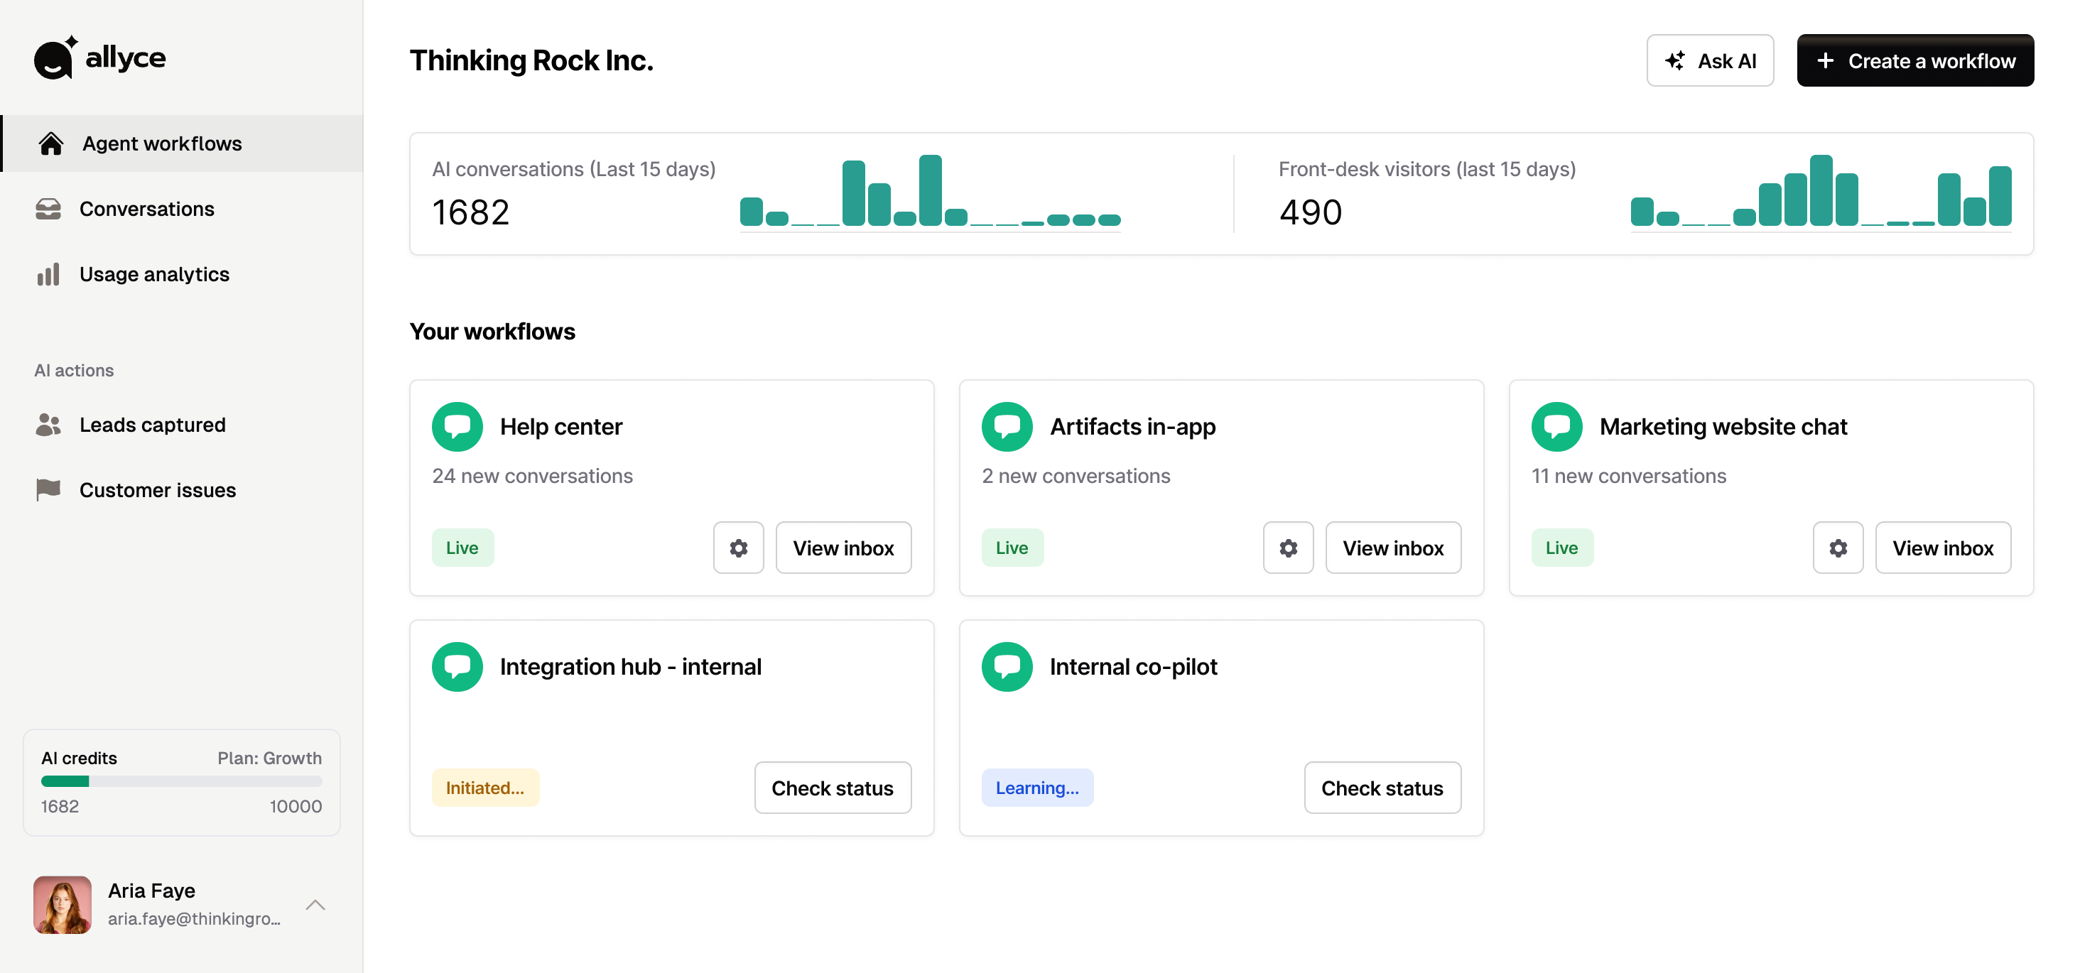The image size is (2080, 973).
Task: Open Customer issues
Action: click(182, 490)
